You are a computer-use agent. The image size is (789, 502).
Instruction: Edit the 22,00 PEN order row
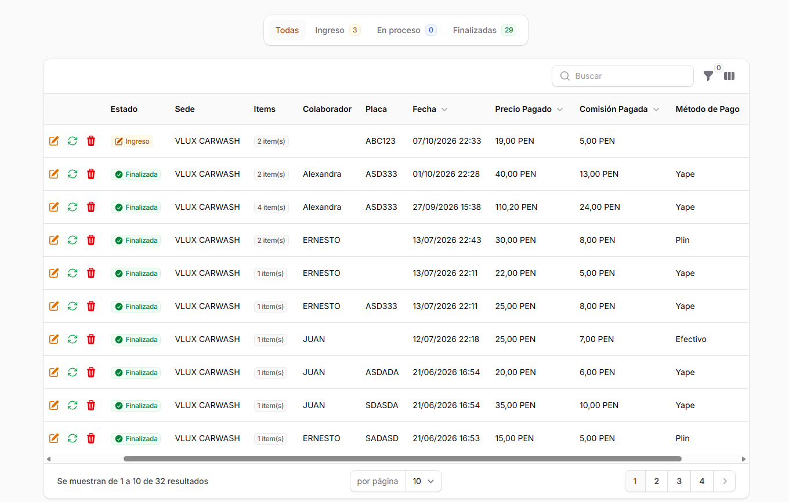click(x=54, y=273)
